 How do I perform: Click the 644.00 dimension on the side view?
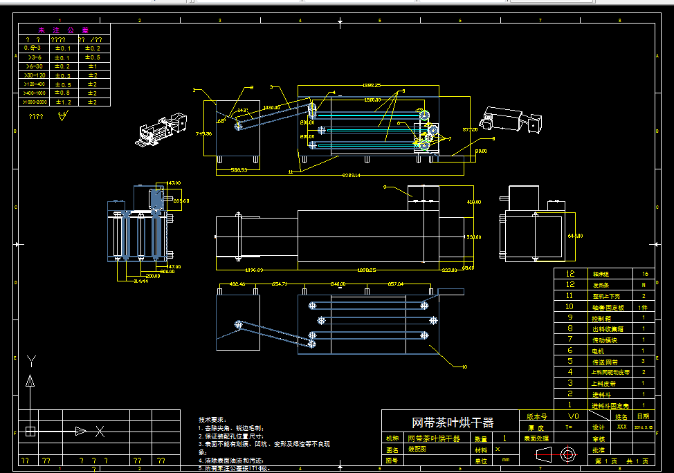click(x=575, y=236)
